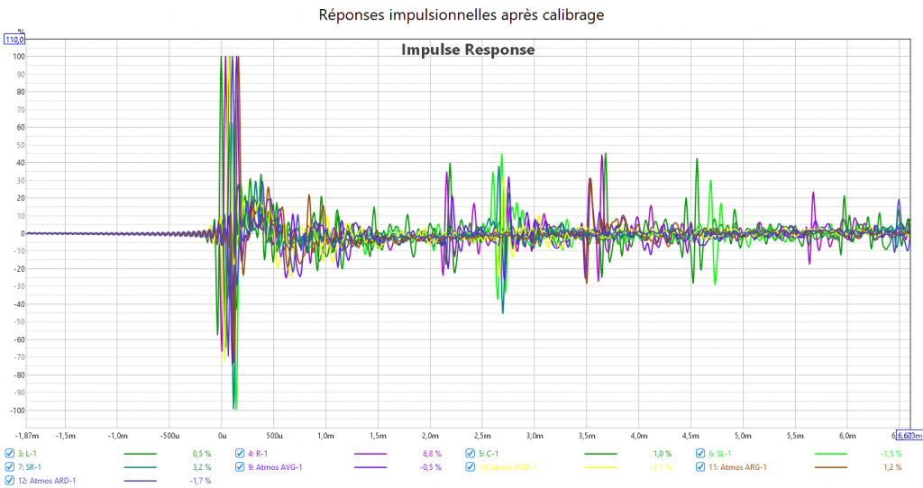
Task: Disable the 6: SL-1 trace checkbox
Action: coord(701,453)
